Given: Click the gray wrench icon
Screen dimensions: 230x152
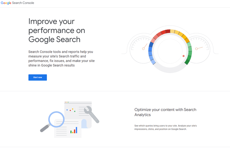Looking at the screenshot, I should coord(92,114).
